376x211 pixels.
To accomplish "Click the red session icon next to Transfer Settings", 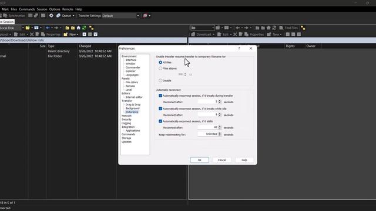I will click(x=145, y=16).
